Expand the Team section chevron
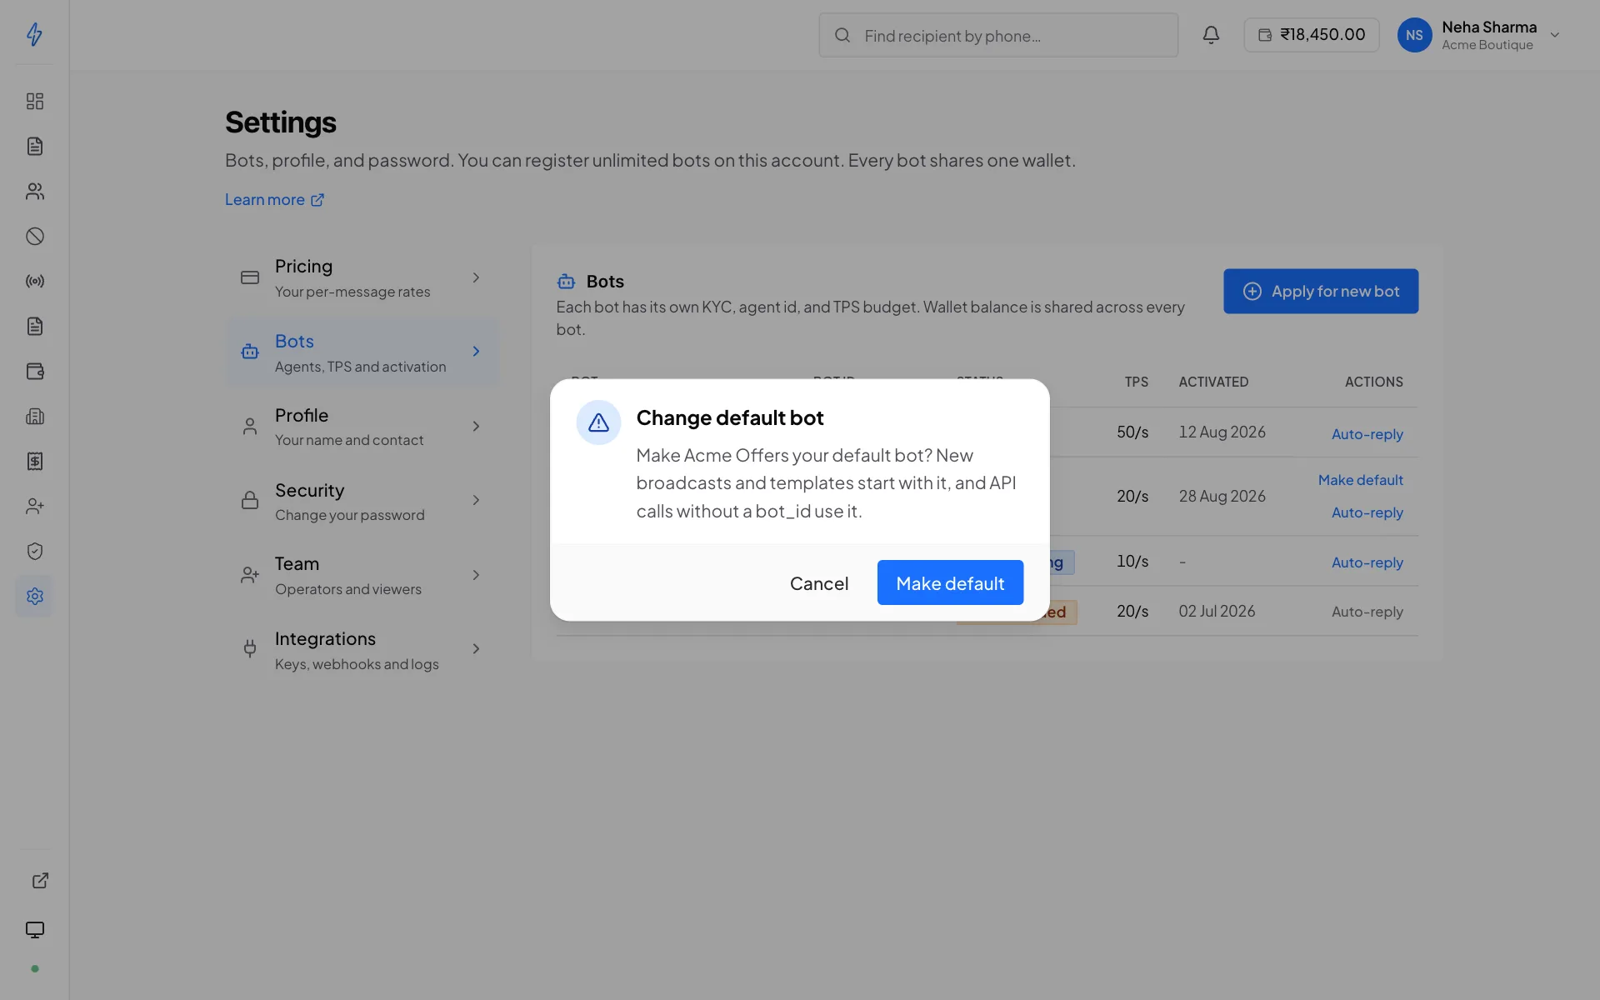Viewport: 1600px width, 1000px height. point(476,575)
